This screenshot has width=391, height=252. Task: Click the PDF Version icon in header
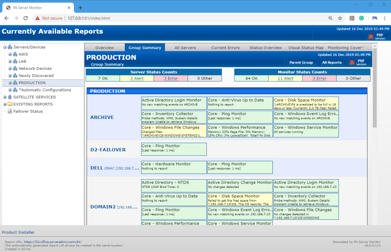(371, 36)
